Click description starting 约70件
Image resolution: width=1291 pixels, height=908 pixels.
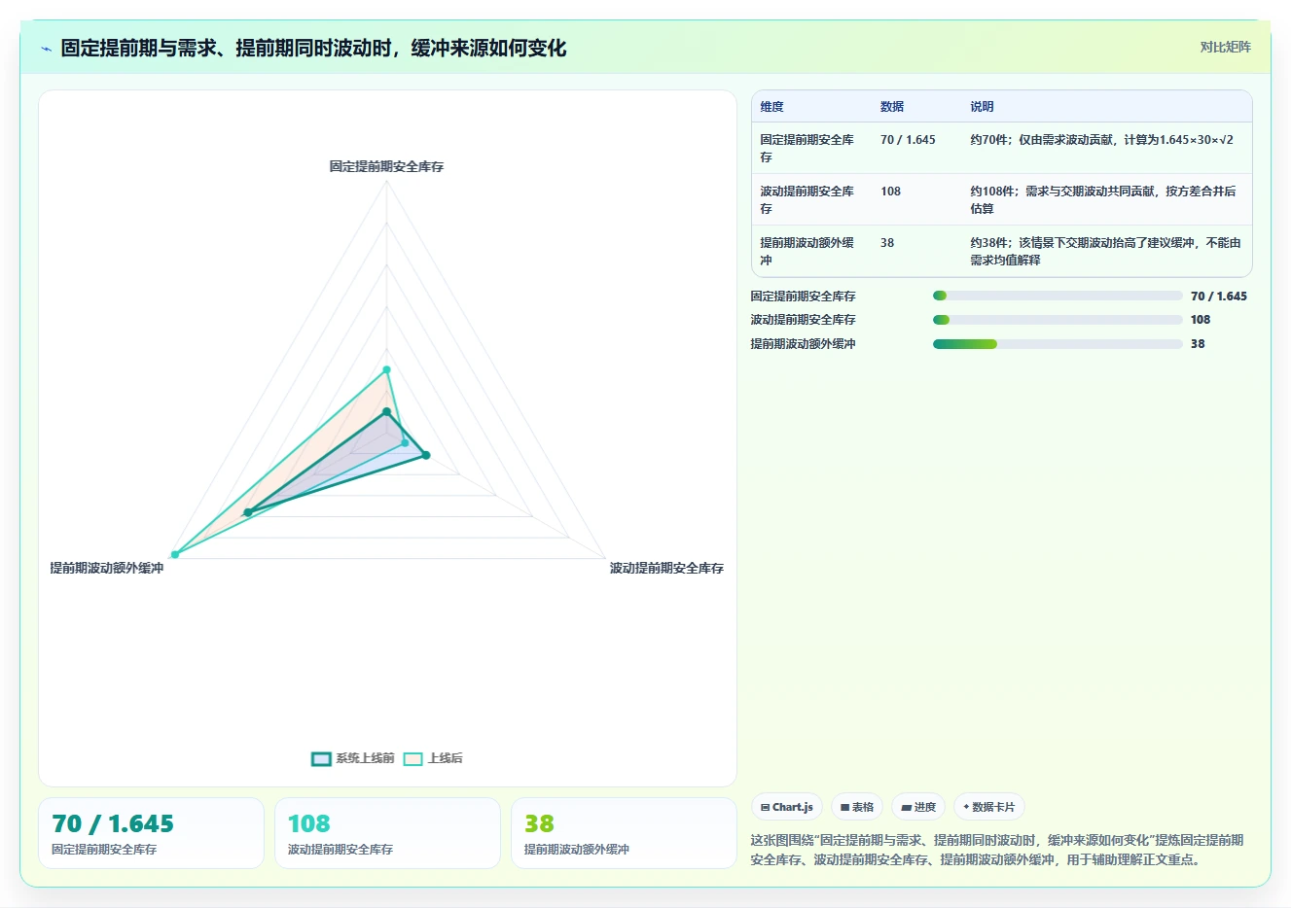point(1101,140)
